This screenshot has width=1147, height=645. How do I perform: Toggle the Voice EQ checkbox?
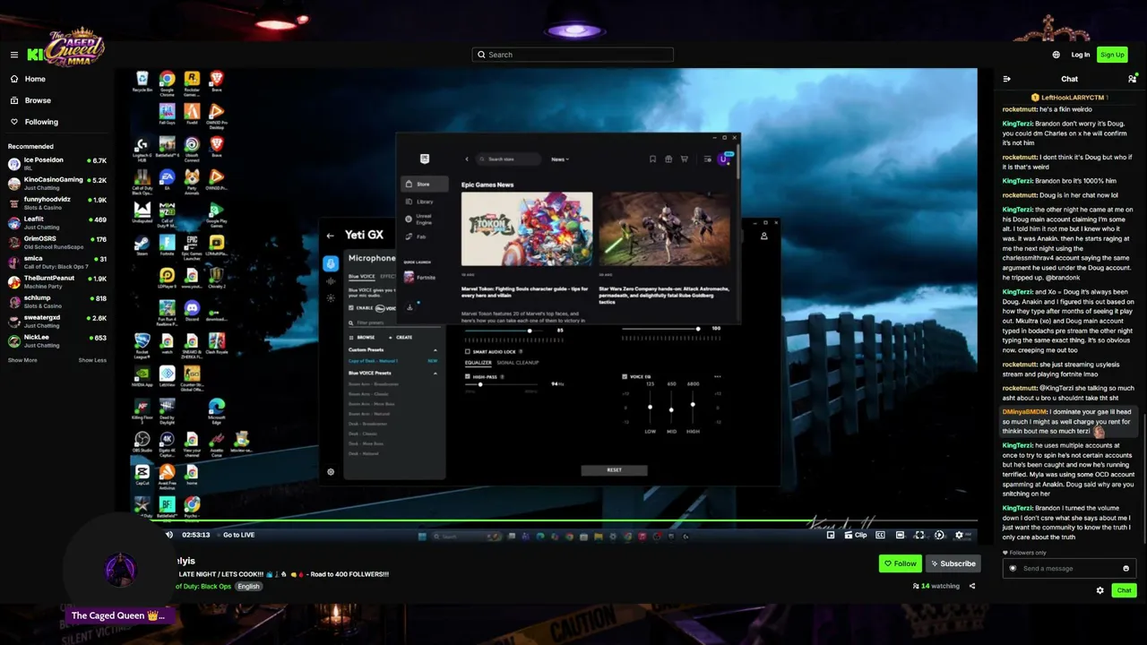pyautogui.click(x=625, y=376)
